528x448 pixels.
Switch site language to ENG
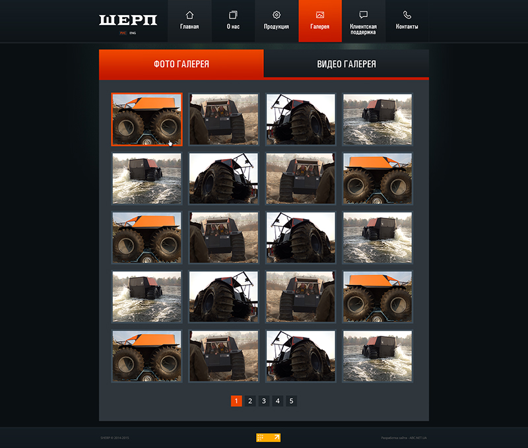pos(133,32)
